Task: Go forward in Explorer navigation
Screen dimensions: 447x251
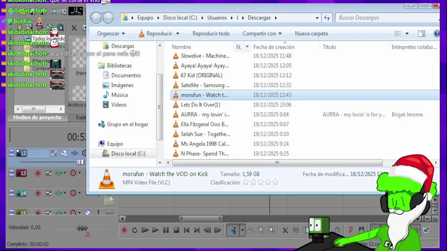Action: (x=108, y=17)
